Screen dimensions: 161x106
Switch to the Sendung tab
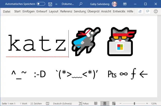point(80,11)
